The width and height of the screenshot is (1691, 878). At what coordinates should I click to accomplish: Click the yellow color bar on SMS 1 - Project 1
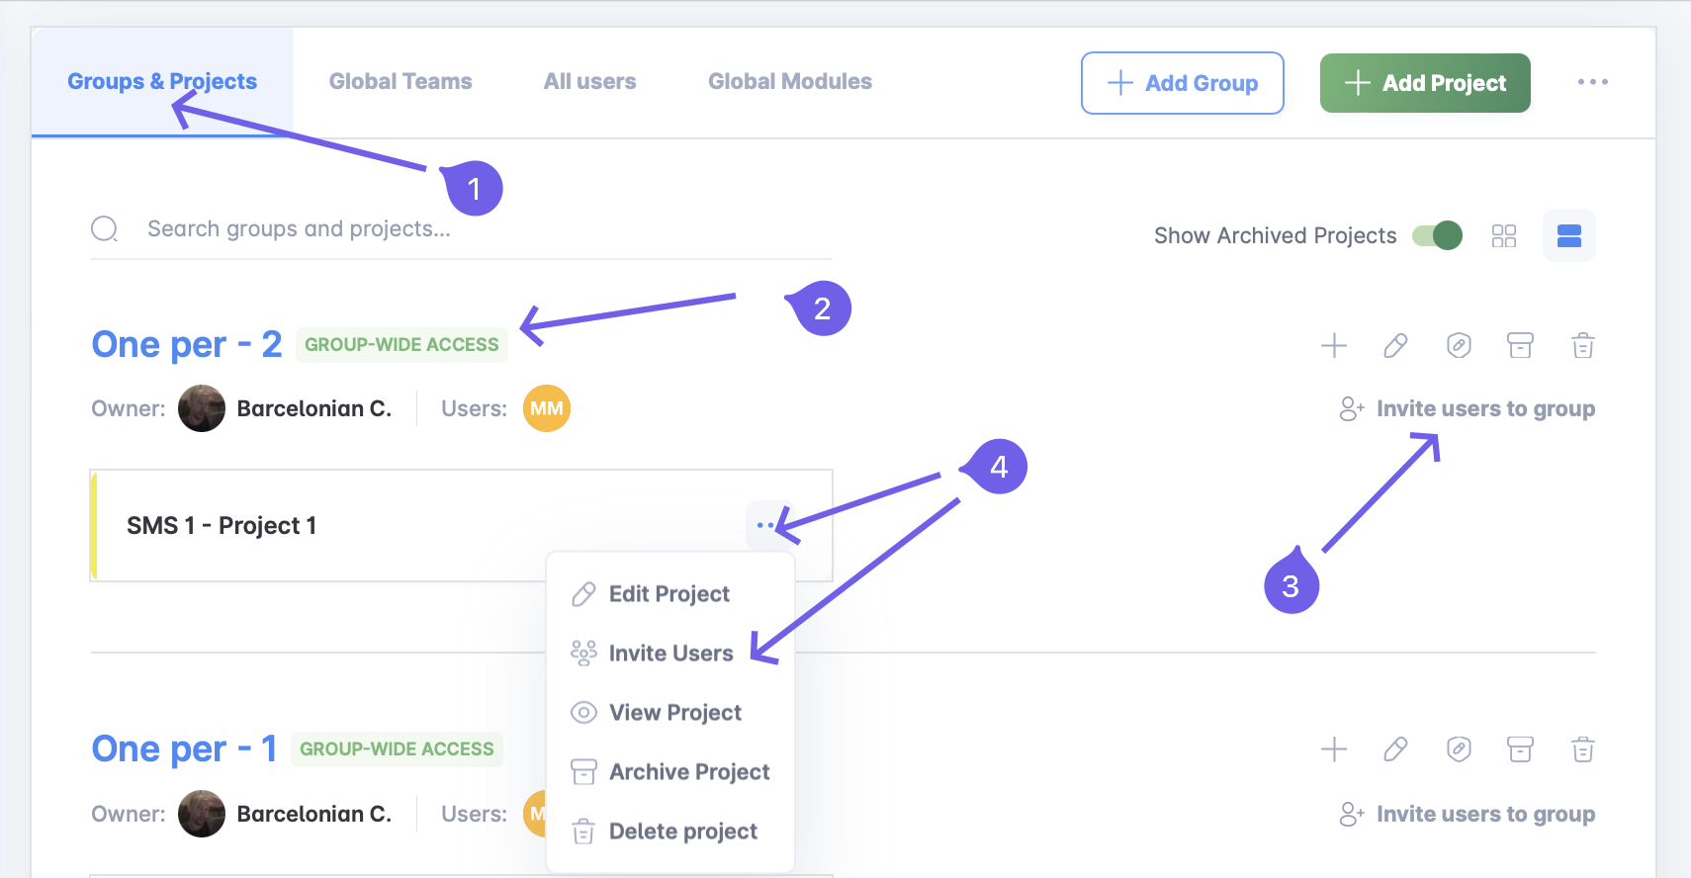[94, 525]
